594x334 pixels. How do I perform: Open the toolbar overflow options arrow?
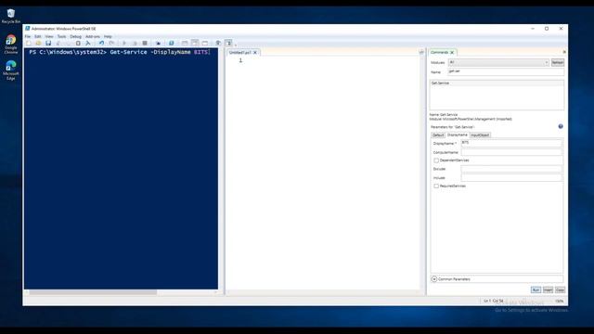[x=235, y=45]
